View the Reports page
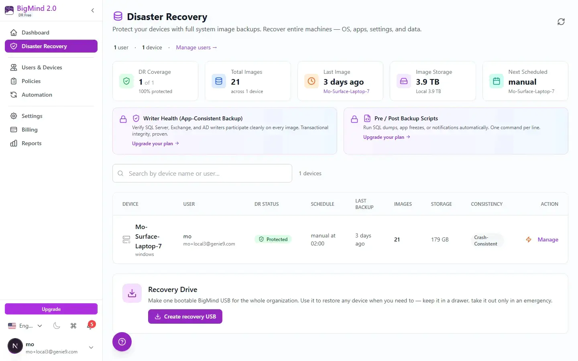The width and height of the screenshot is (578, 361). [51, 143]
